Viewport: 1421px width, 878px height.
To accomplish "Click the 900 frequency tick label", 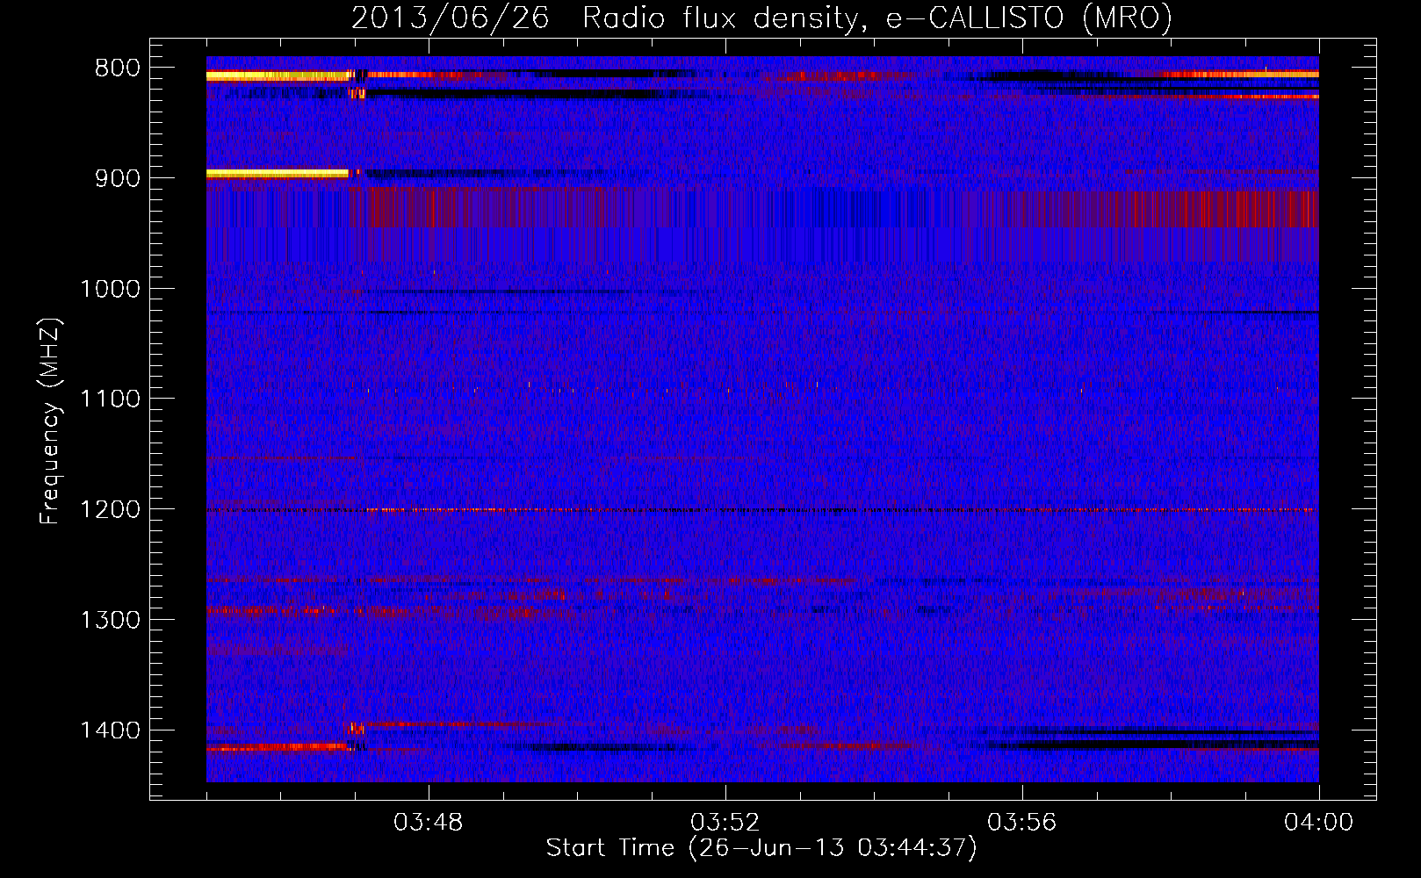I will click(x=118, y=178).
